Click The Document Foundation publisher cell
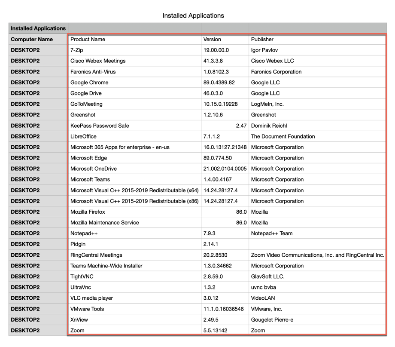395x347 pixels. click(317, 136)
